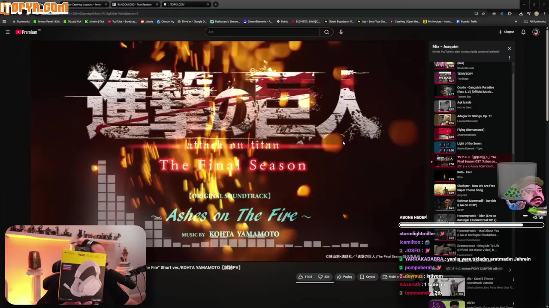Play Aşk İçinde in the playlist
Viewport: 549px width, 308px height.
click(472, 105)
